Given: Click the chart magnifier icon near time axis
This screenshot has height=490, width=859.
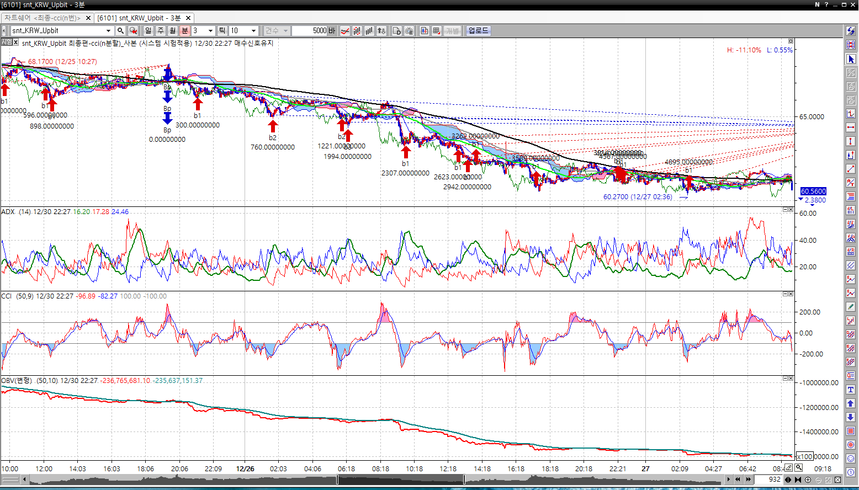Looking at the screenshot, I should pos(799,468).
